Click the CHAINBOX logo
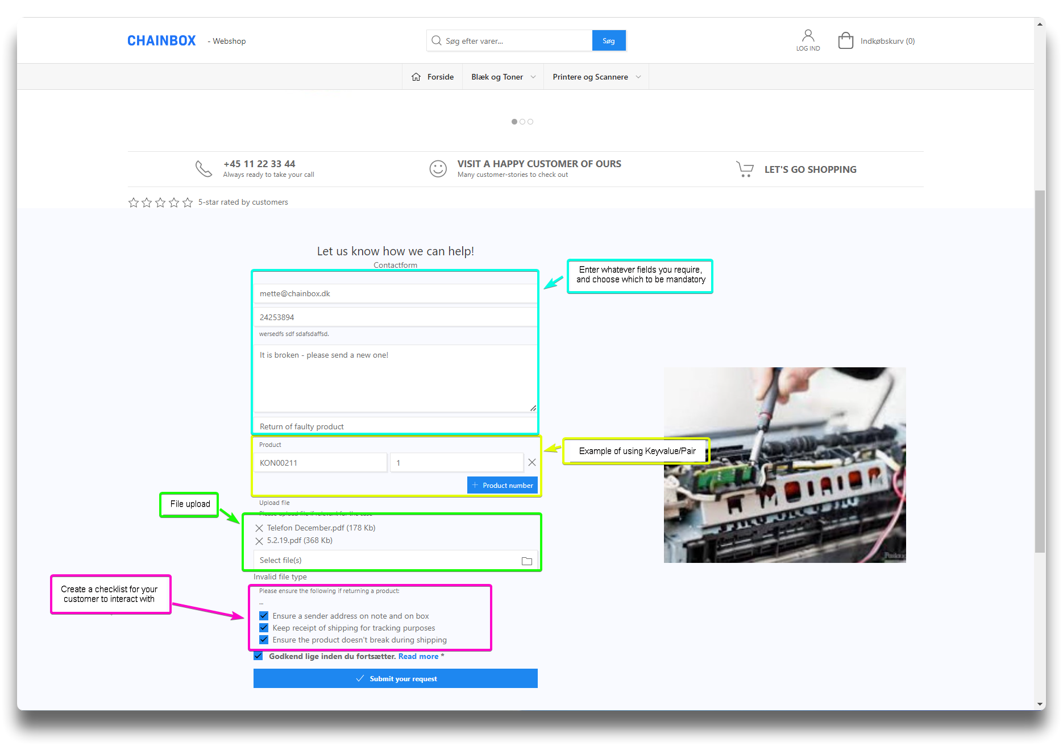 (x=161, y=41)
